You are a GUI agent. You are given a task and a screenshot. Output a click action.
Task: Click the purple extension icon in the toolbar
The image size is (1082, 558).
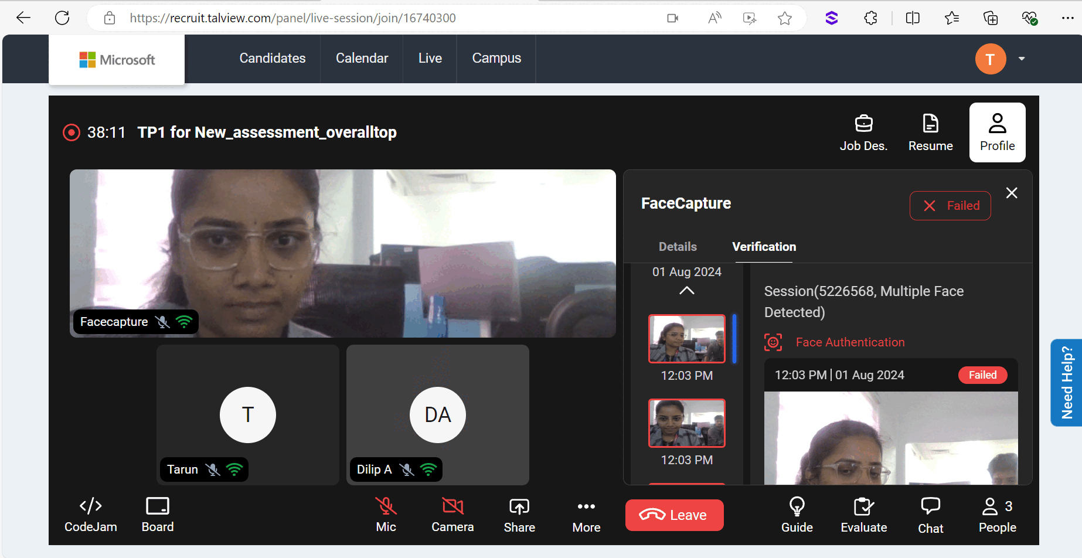831,18
